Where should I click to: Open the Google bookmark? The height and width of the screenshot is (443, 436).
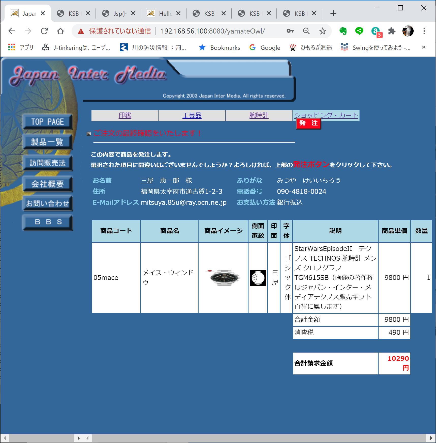point(265,48)
